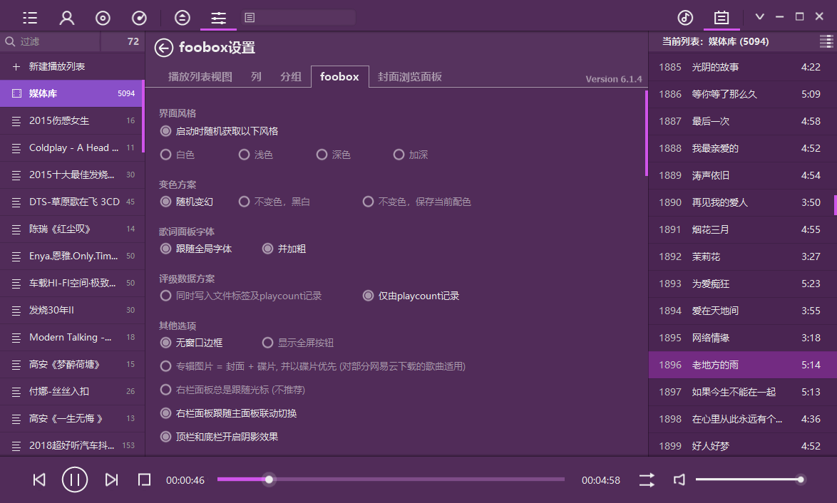Screen dimensions: 837x503
Task: Switch to the 分组 tab
Action: (x=291, y=77)
